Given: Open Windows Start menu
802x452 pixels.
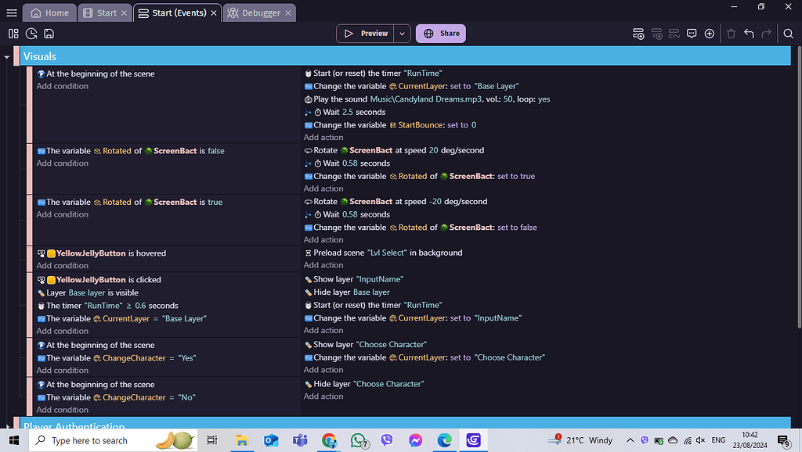Looking at the screenshot, I should coord(14,440).
